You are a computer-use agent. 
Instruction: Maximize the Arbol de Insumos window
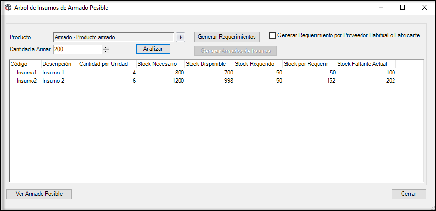tap(403, 8)
